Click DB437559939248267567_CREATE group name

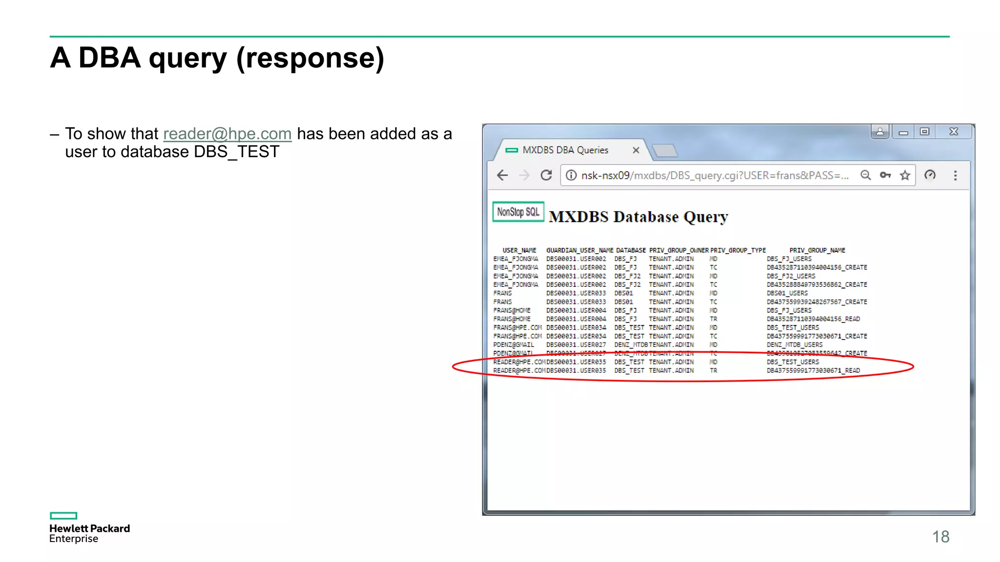click(817, 302)
